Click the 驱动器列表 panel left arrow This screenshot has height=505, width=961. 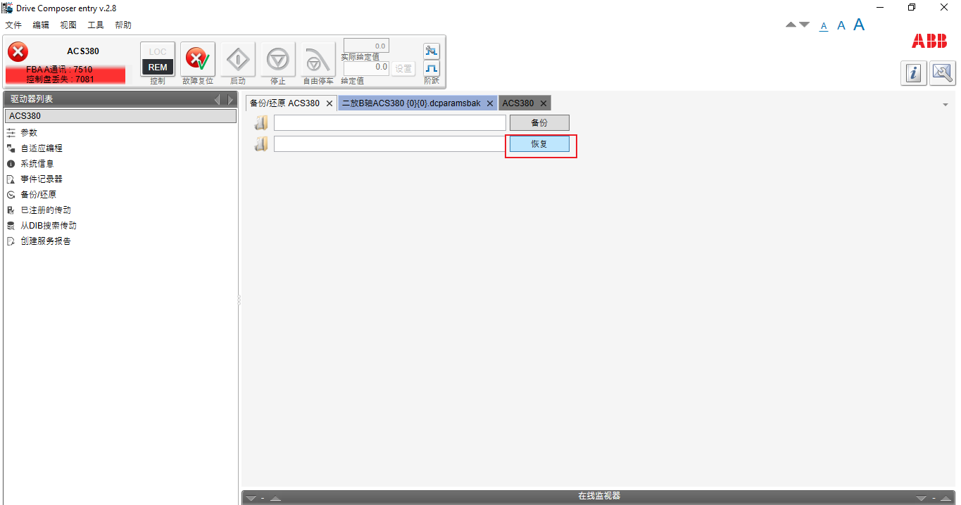(218, 100)
